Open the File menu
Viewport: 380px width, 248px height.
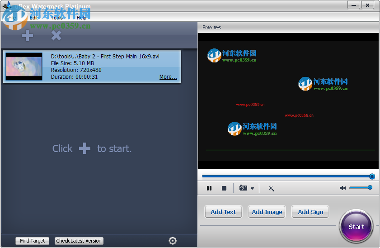[x=12, y=18]
